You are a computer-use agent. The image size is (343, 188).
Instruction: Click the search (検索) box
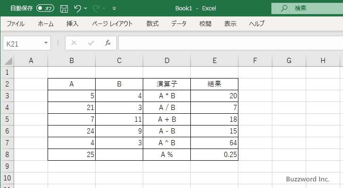(x=307, y=8)
